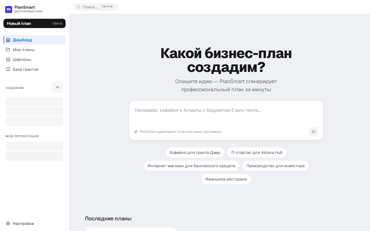The height and width of the screenshot is (231, 370).
Task: Click the template grid icon beside Шаблоны
Action: [8, 59]
